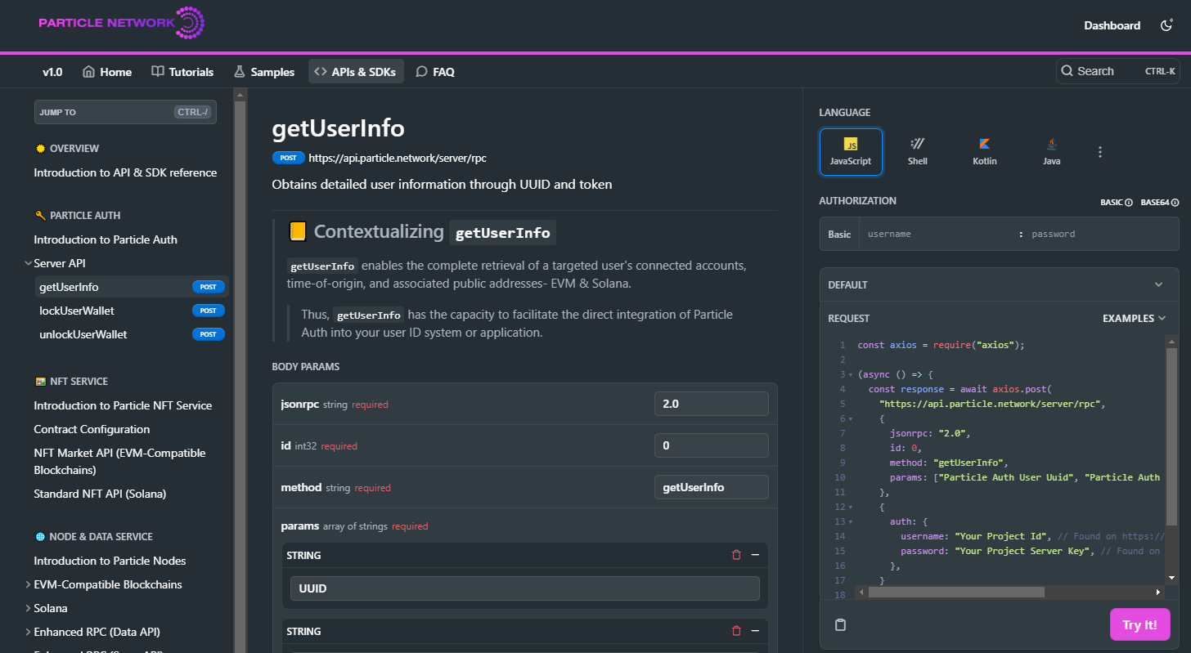Click BASIC info icon

pos(1129,203)
